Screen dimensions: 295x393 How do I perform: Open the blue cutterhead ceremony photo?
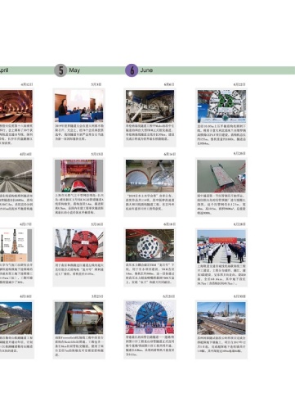click(150, 318)
